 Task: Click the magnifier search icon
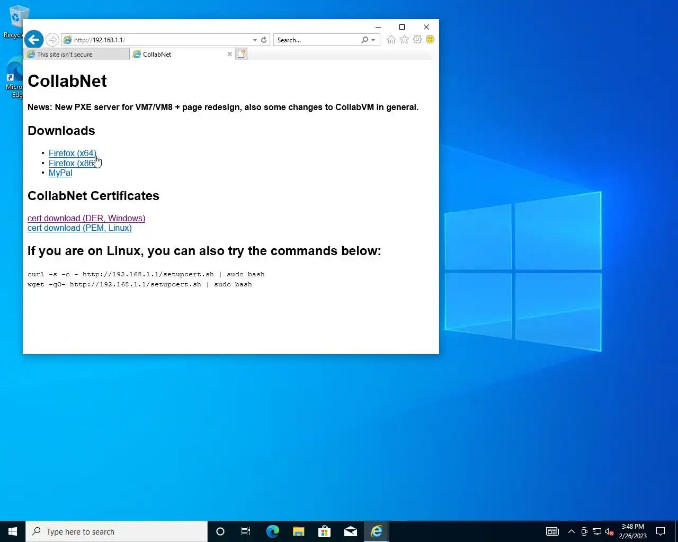click(364, 40)
